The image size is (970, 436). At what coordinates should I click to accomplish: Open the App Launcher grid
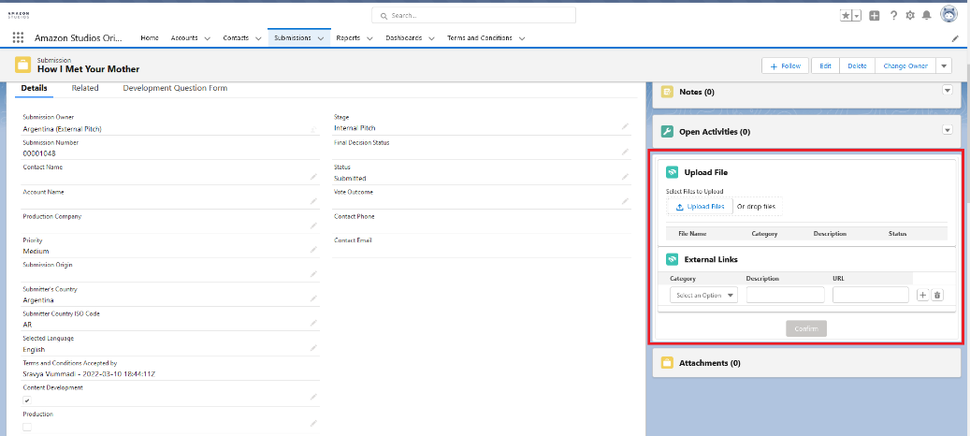coord(18,37)
